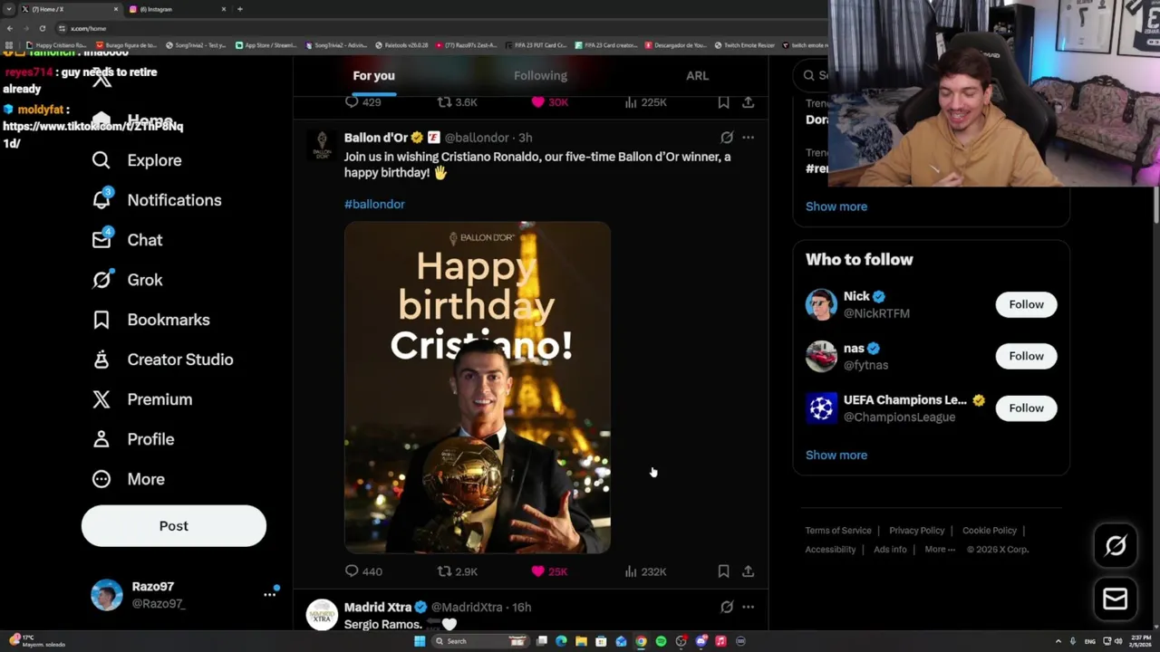Click the Post button
This screenshot has width=1160, height=652.
click(174, 526)
